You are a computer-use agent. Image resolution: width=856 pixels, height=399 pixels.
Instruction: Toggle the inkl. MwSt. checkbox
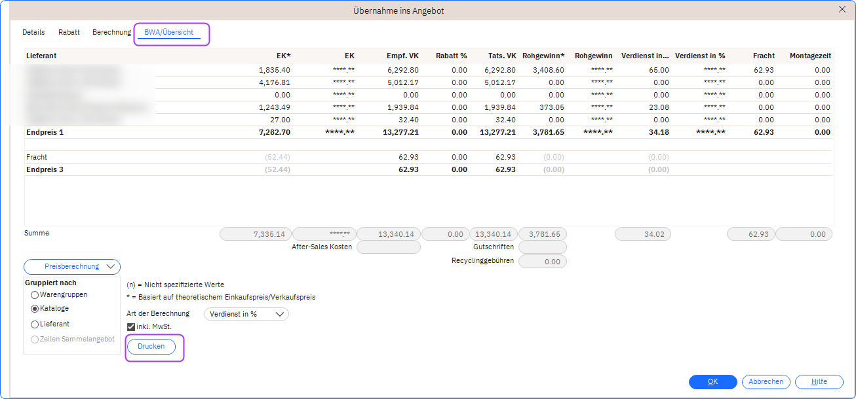tap(131, 327)
